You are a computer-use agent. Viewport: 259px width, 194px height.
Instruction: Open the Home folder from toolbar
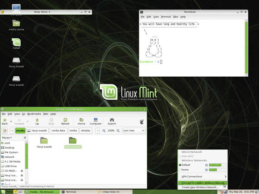(x=81, y=121)
